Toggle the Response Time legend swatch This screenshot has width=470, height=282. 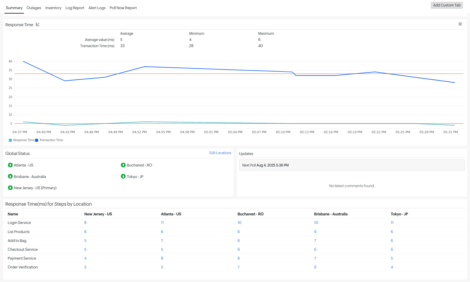point(10,140)
